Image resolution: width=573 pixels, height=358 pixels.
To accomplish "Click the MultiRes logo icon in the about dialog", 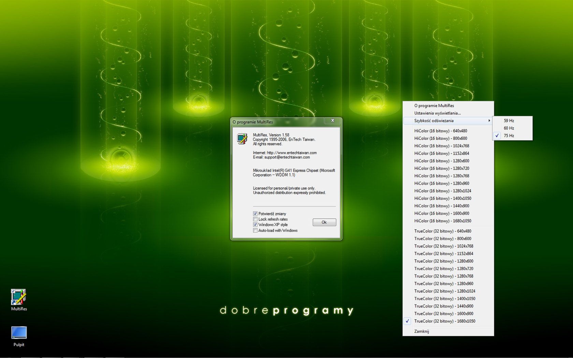I will 242,139.
